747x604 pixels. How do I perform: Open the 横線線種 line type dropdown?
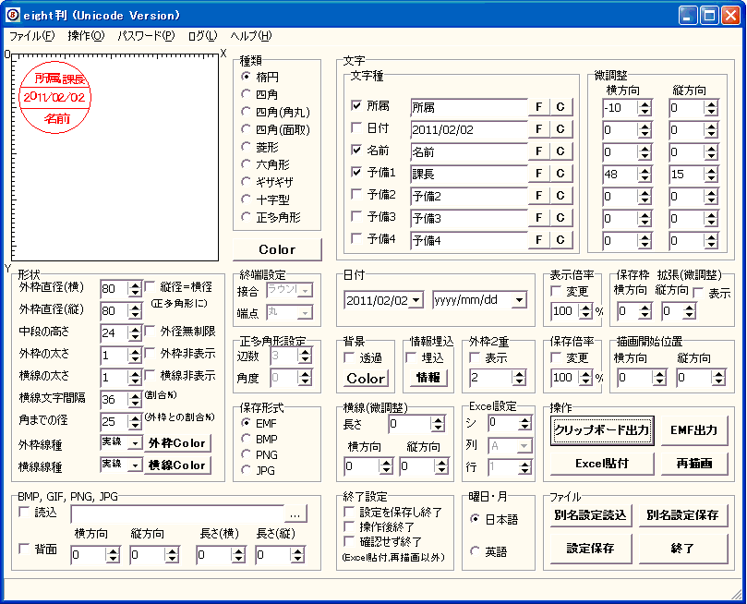[136, 465]
